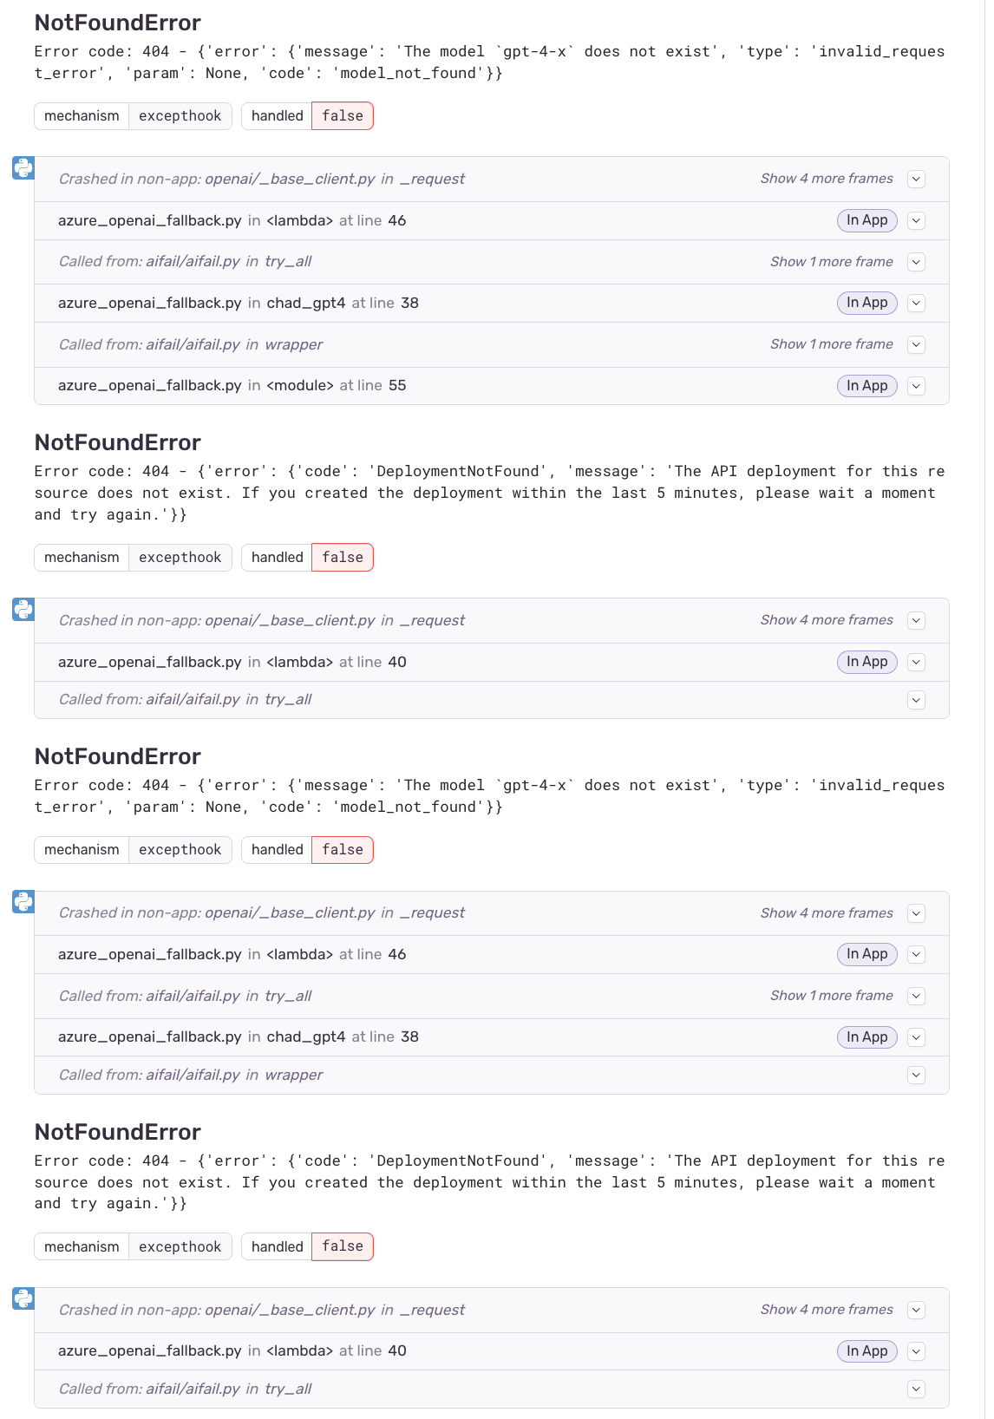Click last error's excepthook mechanism tag
This screenshot has width=994, height=1419.
(180, 1246)
